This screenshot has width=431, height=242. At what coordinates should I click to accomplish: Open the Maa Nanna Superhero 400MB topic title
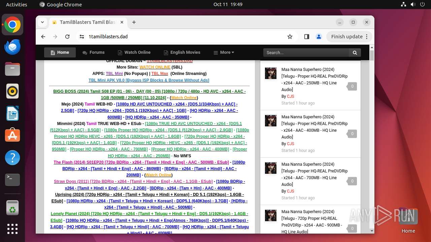point(314,127)
